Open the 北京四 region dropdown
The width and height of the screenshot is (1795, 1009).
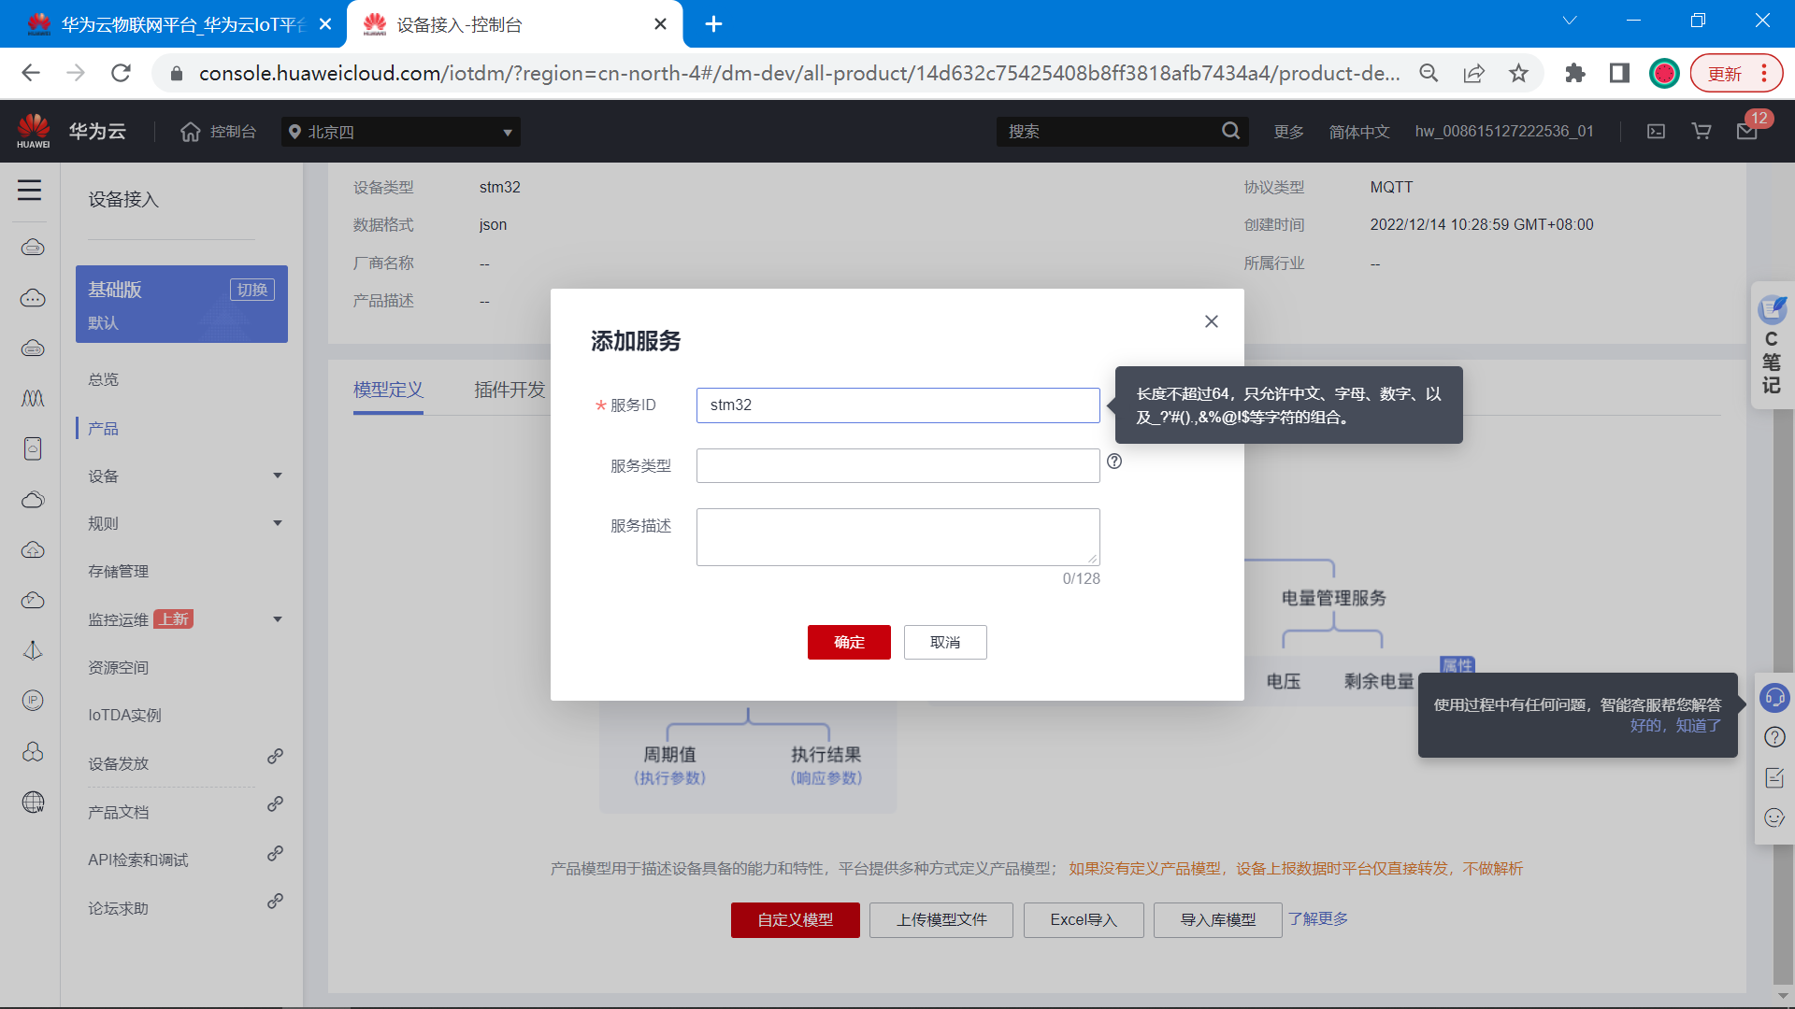pyautogui.click(x=400, y=132)
